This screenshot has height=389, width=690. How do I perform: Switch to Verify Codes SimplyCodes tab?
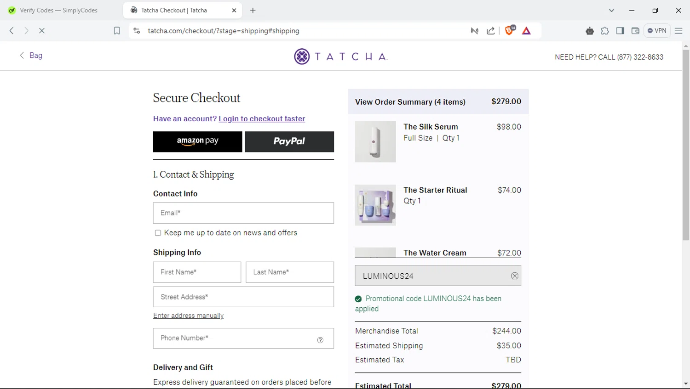pos(58,10)
